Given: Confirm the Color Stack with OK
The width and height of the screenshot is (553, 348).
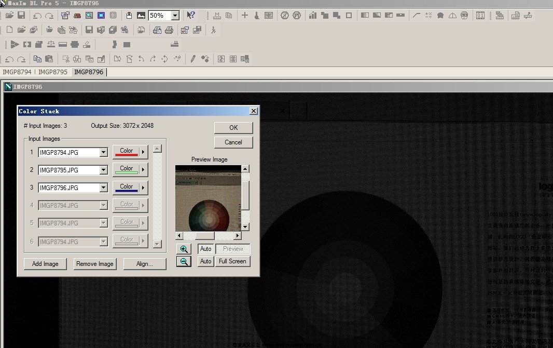Looking at the screenshot, I should tap(233, 128).
